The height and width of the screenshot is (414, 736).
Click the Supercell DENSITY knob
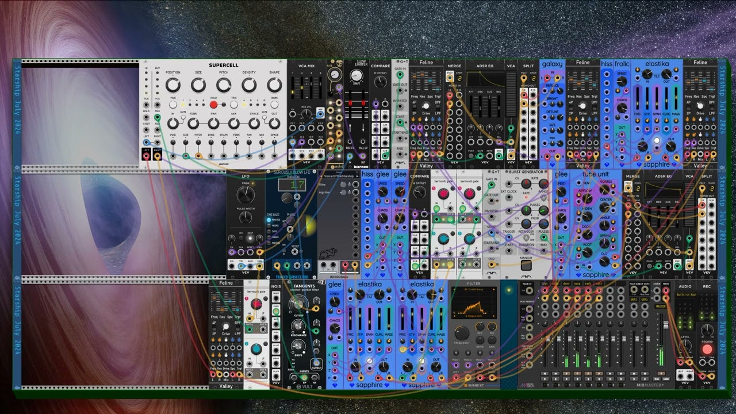pyautogui.click(x=249, y=85)
